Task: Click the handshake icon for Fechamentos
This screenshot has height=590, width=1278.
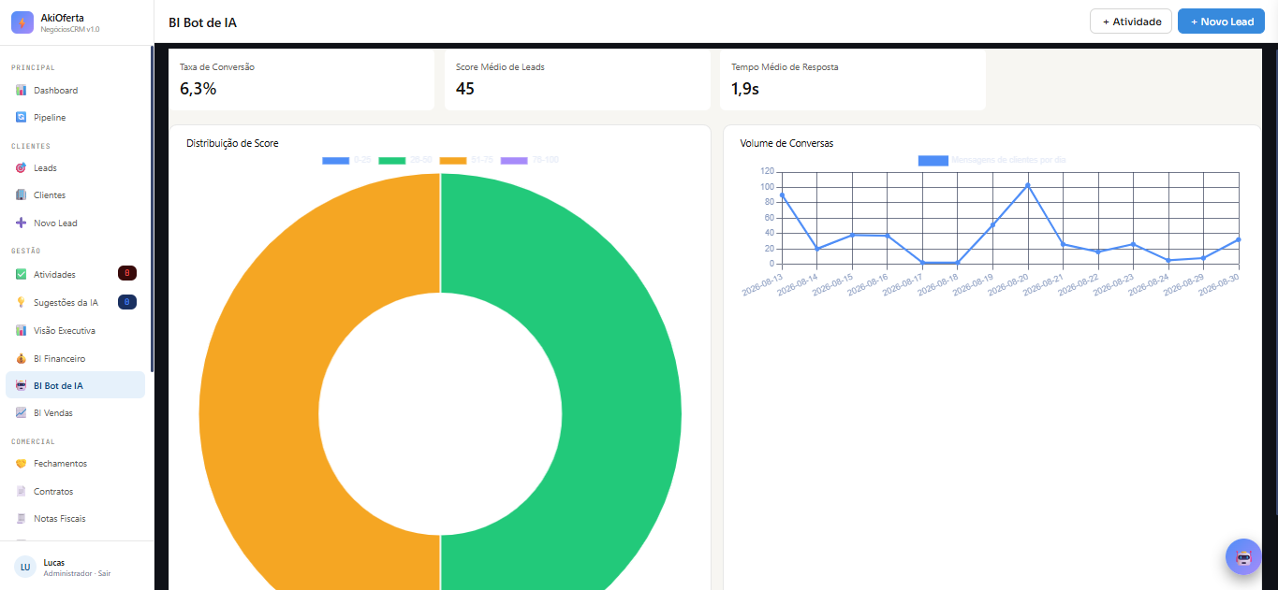Action: (22, 464)
